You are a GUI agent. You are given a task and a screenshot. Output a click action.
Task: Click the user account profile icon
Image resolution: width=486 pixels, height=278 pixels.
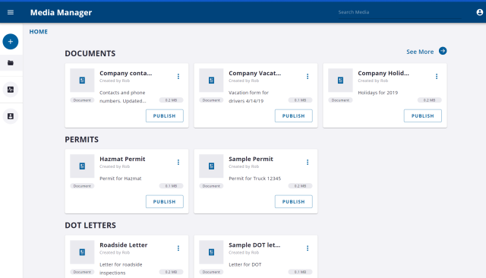(479, 12)
